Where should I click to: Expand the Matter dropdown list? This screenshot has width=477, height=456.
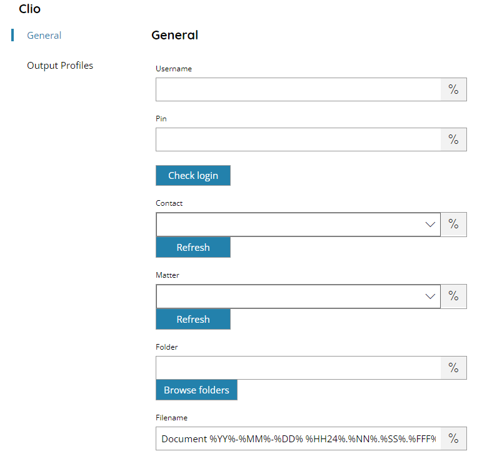430,296
